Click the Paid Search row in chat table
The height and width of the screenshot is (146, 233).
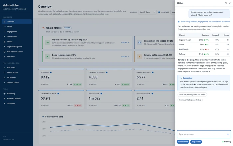coord(204,49)
